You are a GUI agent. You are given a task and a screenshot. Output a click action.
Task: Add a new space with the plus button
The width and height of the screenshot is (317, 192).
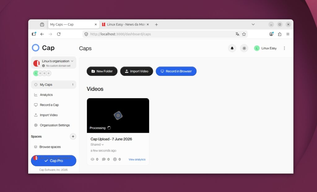click(73, 136)
